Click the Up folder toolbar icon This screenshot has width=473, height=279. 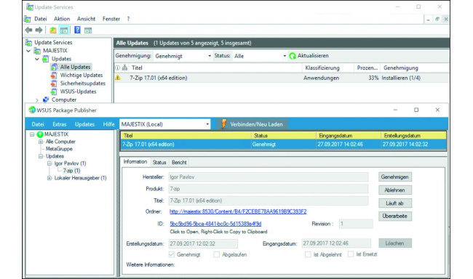[x=53, y=30]
